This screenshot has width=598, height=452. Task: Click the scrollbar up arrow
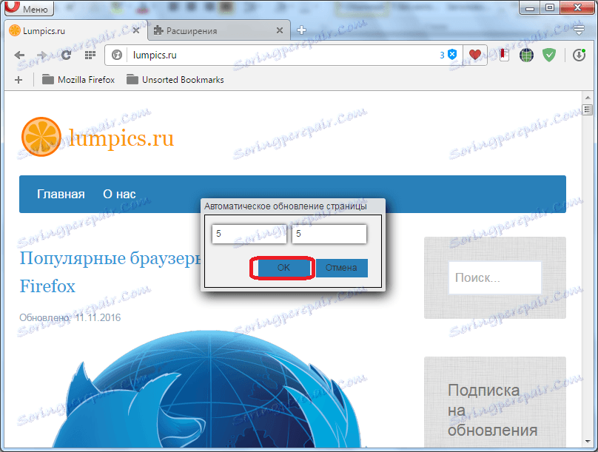pos(588,98)
